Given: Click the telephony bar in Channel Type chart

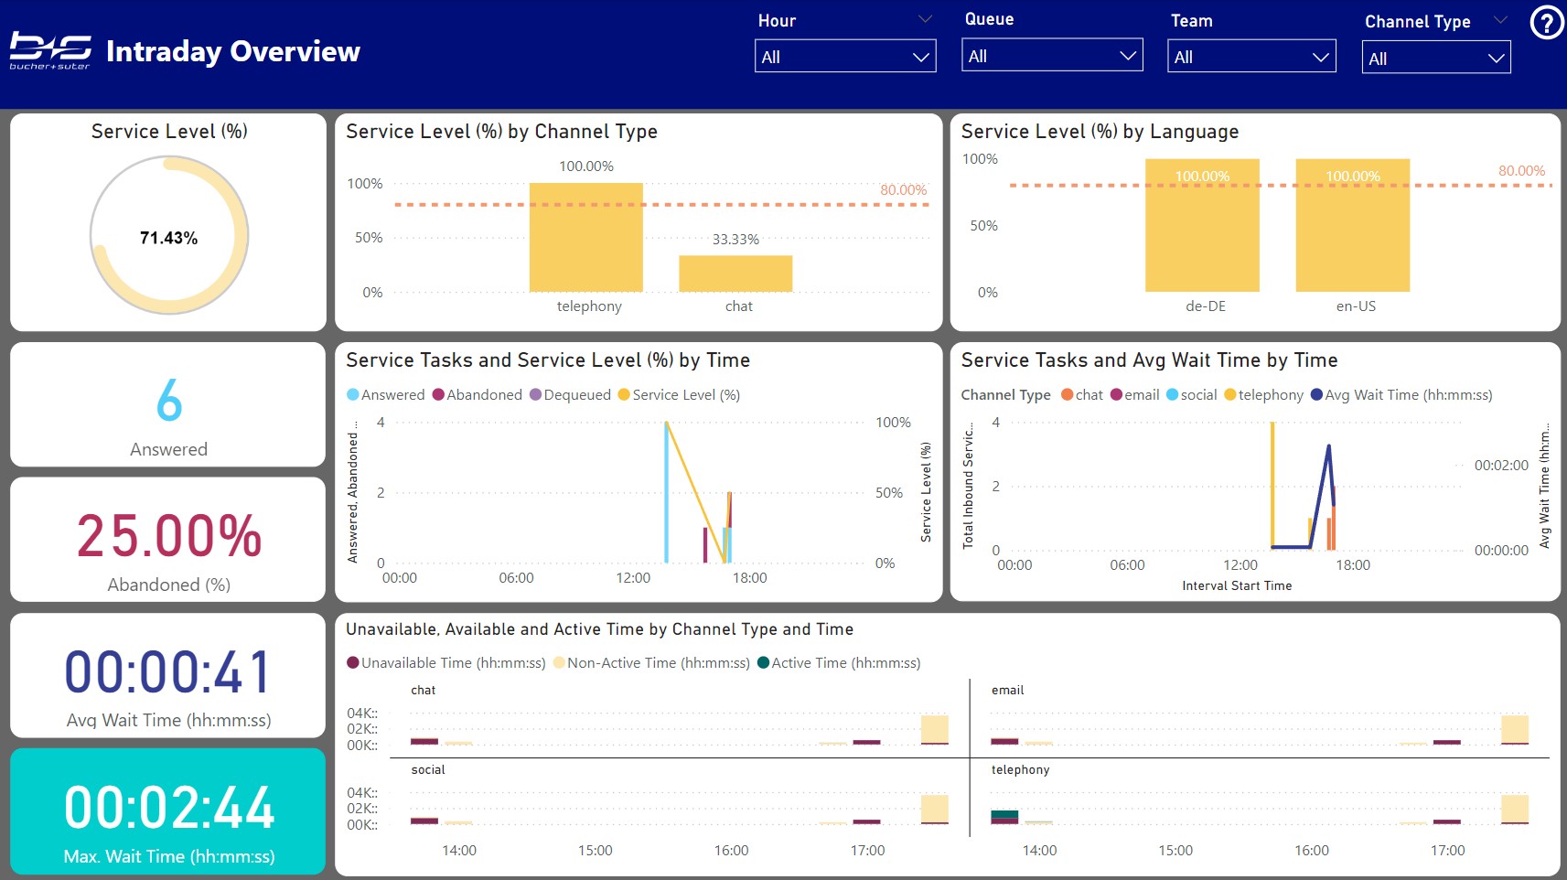Looking at the screenshot, I should (x=586, y=237).
